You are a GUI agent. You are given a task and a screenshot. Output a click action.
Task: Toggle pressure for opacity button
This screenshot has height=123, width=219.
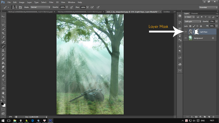coord(71,7)
